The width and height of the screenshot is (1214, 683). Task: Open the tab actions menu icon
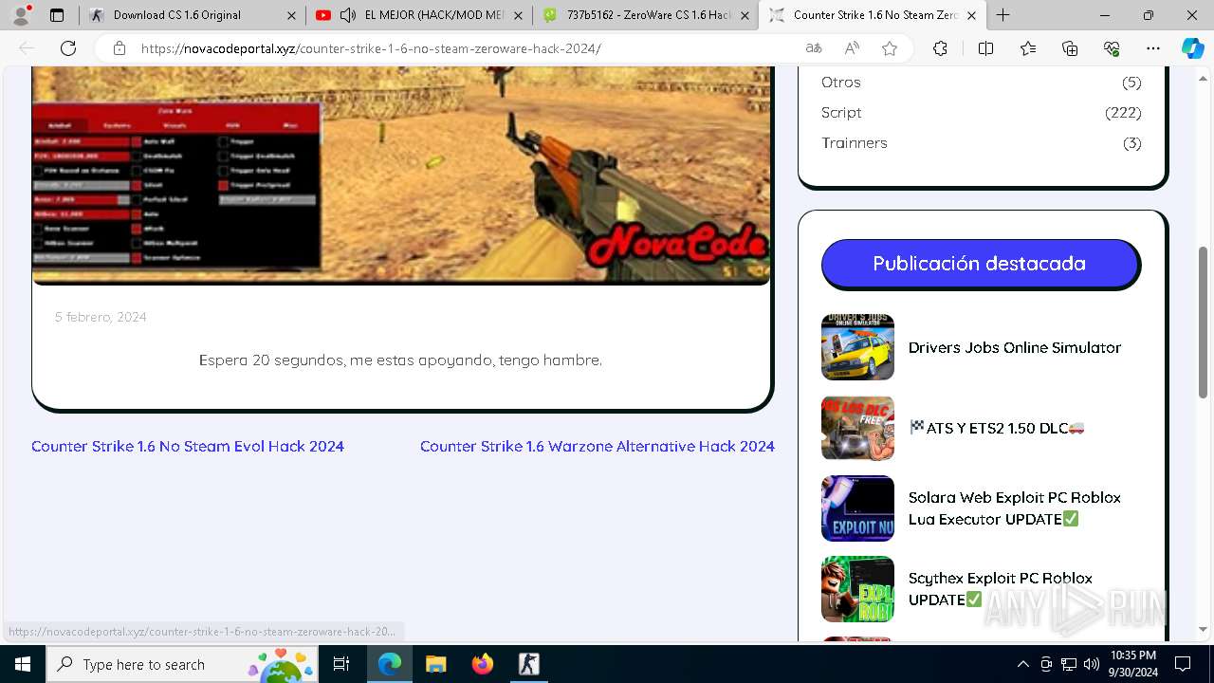(57, 15)
